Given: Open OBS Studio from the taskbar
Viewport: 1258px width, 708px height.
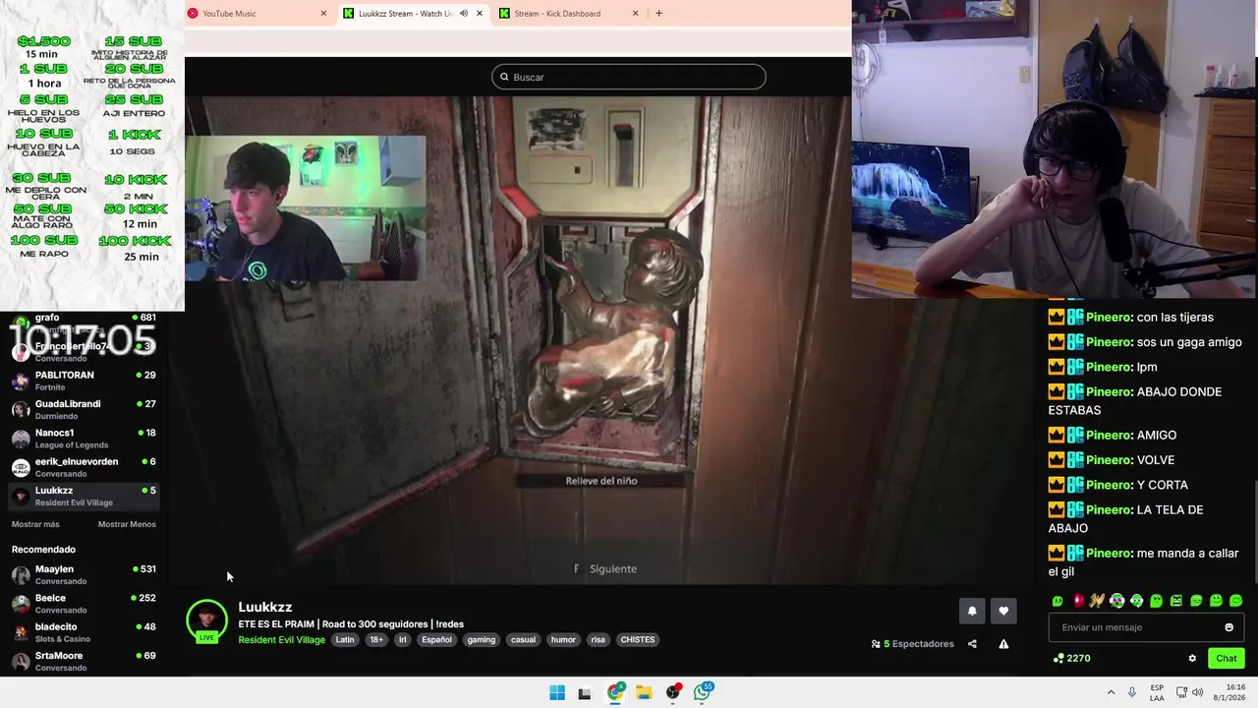Looking at the screenshot, I should pos(673,692).
